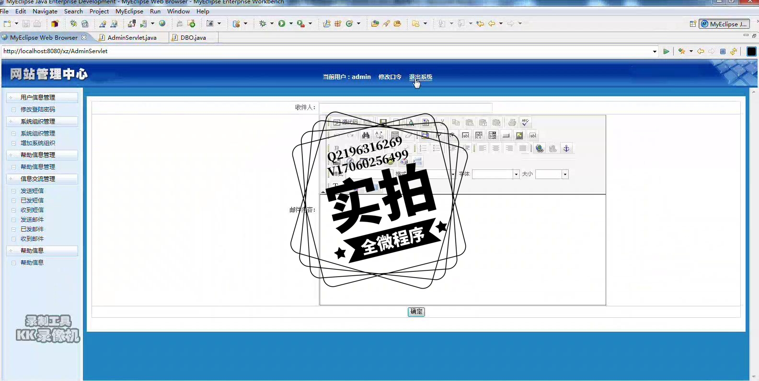Open the size (大小) dropdown

[x=565, y=174]
